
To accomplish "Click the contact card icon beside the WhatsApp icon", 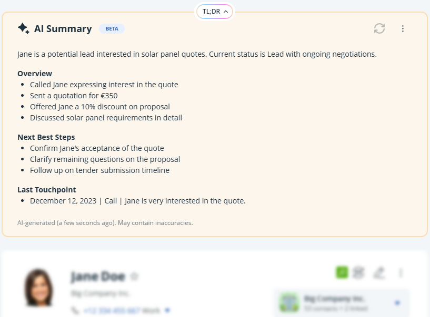I will point(359,272).
